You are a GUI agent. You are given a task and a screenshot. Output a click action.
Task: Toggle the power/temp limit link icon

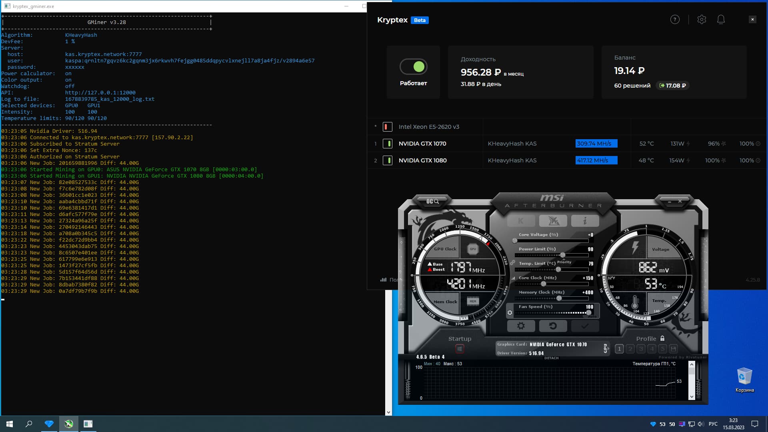(512, 262)
